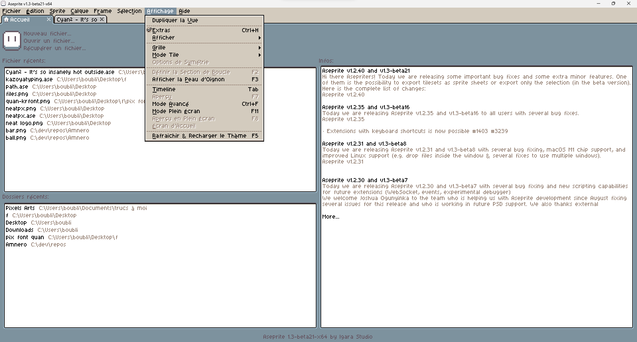
Task: Choose Rafraîchir & Recharger le Thème
Action: point(204,136)
